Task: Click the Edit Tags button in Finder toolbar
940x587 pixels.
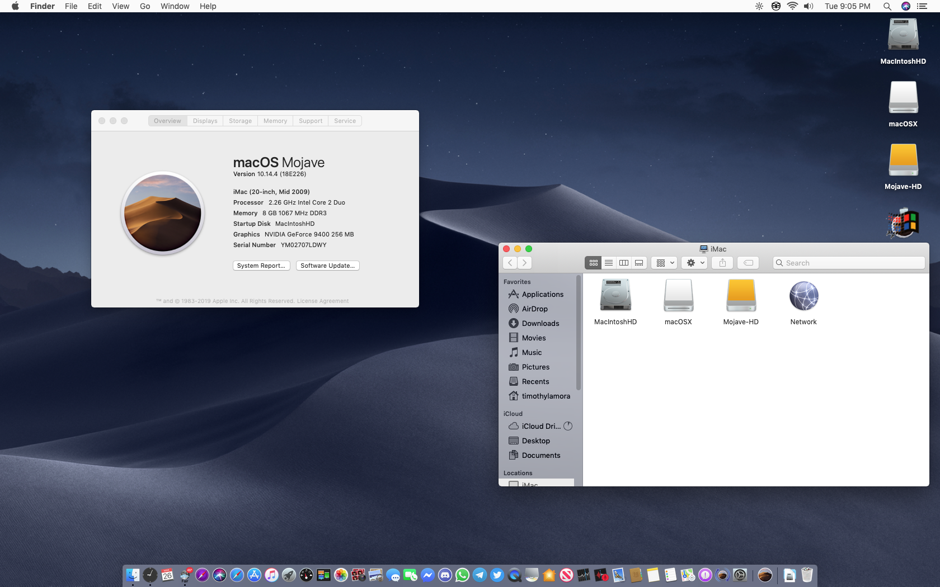Action: (748, 263)
